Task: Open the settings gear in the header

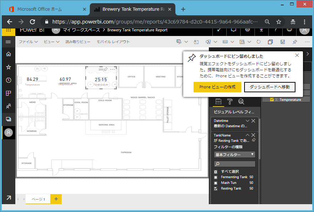Action: (247, 30)
